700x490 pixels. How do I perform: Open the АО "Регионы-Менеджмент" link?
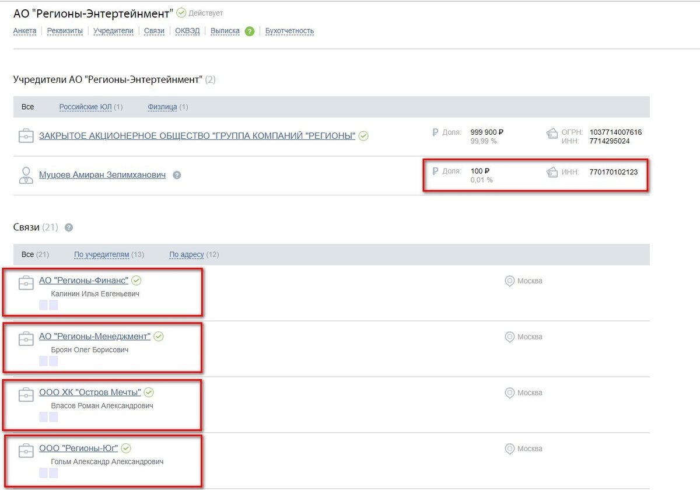pos(94,337)
